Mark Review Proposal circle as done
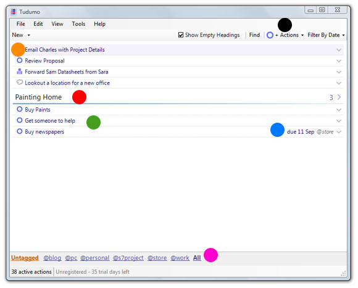The width and height of the screenshot is (358, 288). tap(20, 60)
